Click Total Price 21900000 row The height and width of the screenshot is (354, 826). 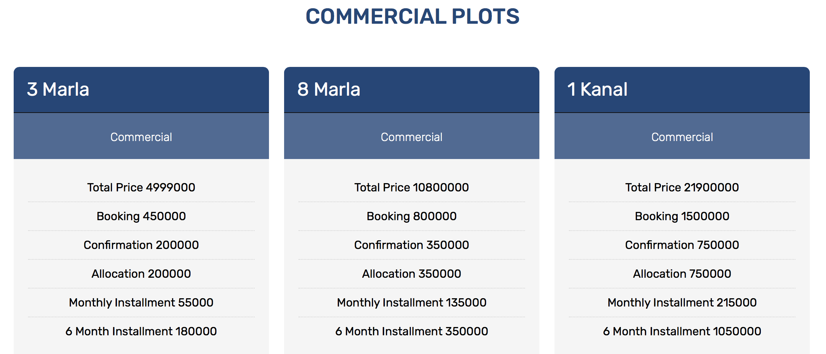pos(682,187)
